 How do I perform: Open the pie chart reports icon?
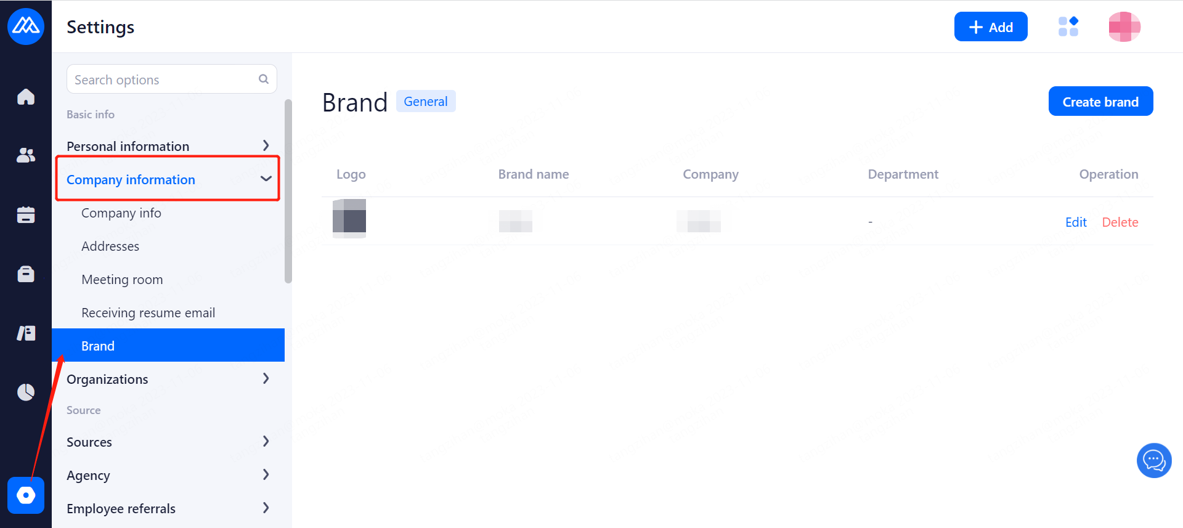coord(26,392)
